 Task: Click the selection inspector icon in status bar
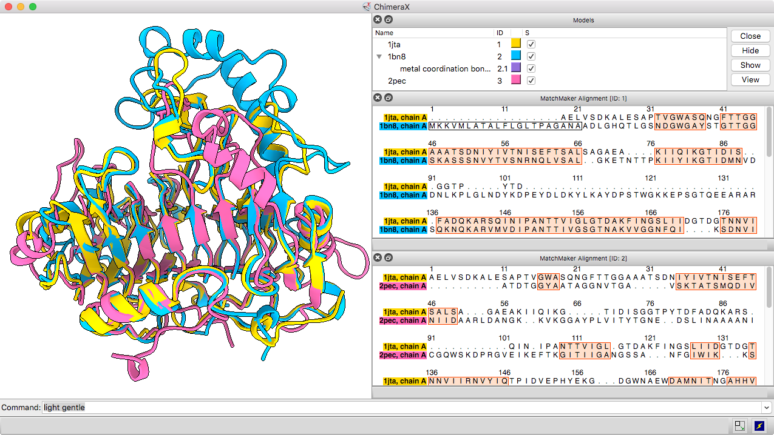point(739,426)
